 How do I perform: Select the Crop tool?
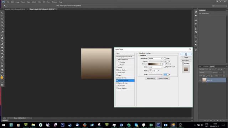pyautogui.click(x=2, y=26)
